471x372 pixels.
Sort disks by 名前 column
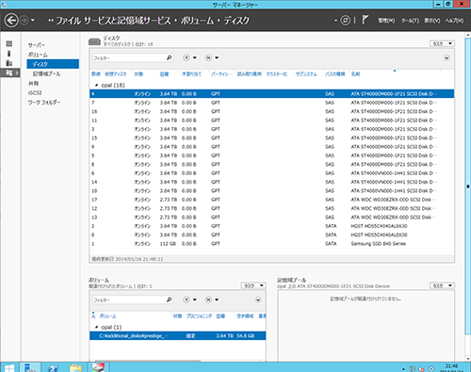pyautogui.click(x=355, y=74)
